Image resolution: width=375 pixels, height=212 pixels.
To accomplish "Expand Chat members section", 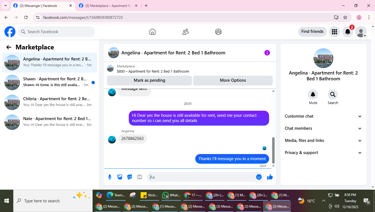I will click(323, 128).
